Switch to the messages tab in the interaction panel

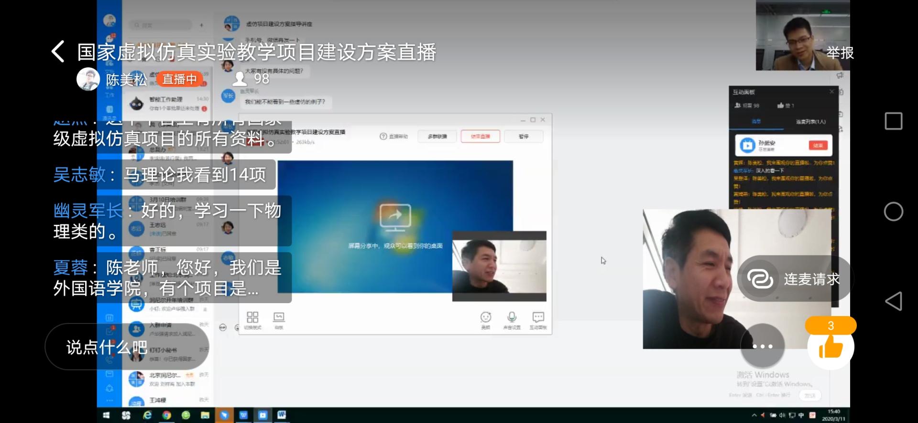click(x=756, y=122)
